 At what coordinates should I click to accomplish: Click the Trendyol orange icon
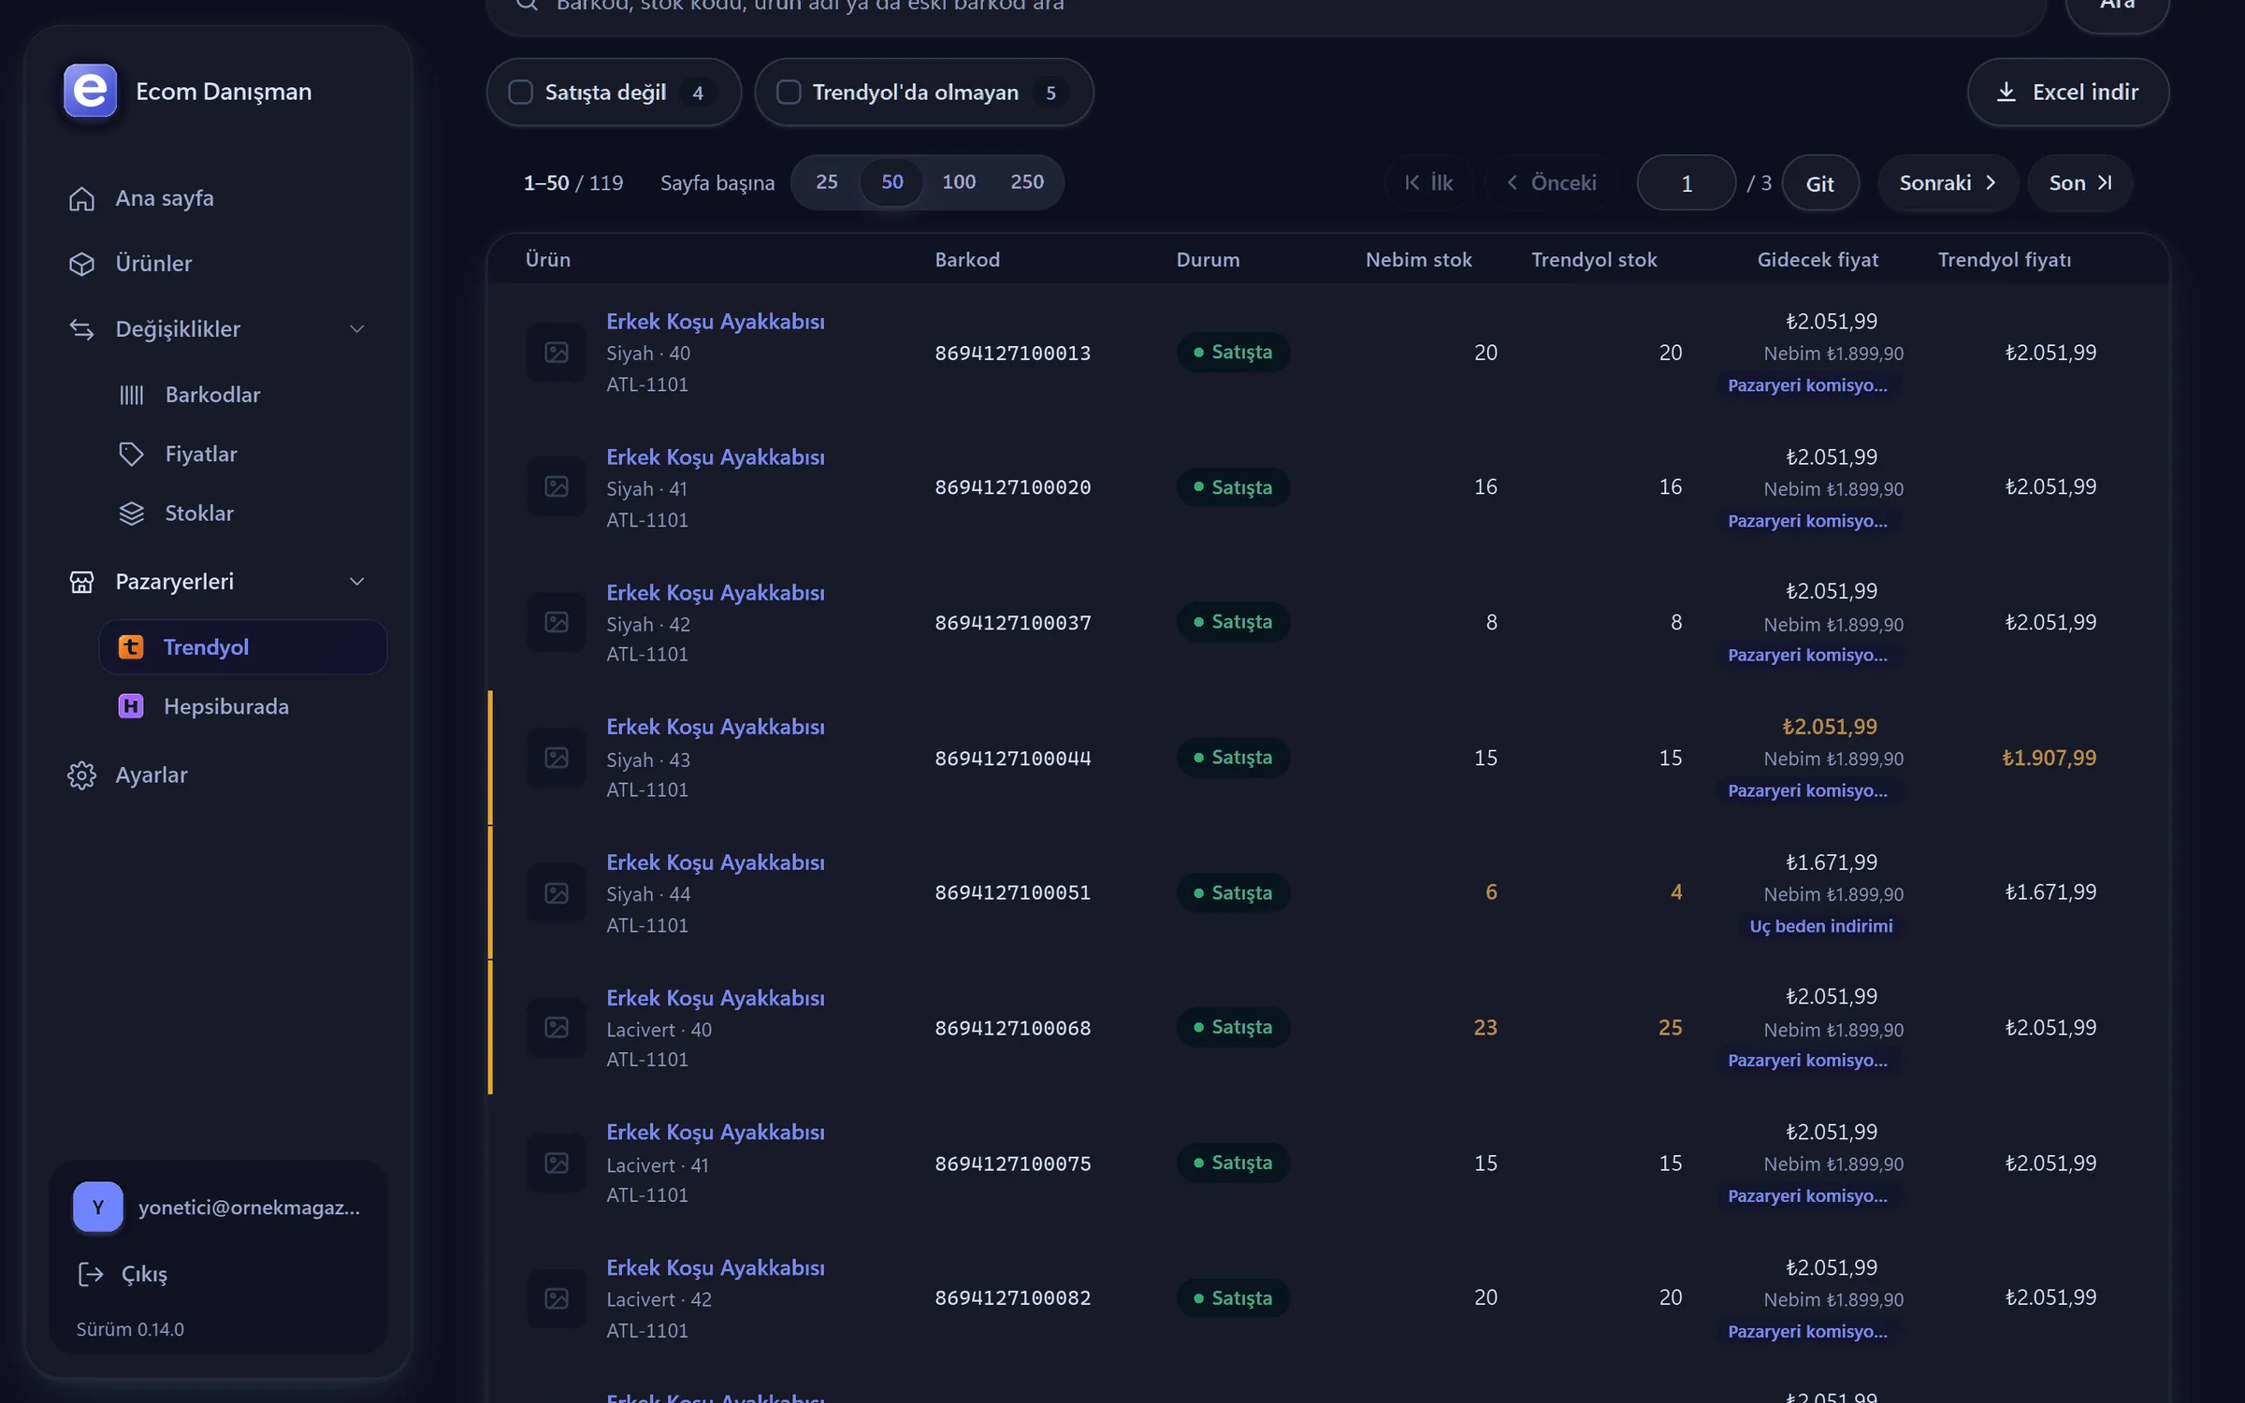click(131, 647)
